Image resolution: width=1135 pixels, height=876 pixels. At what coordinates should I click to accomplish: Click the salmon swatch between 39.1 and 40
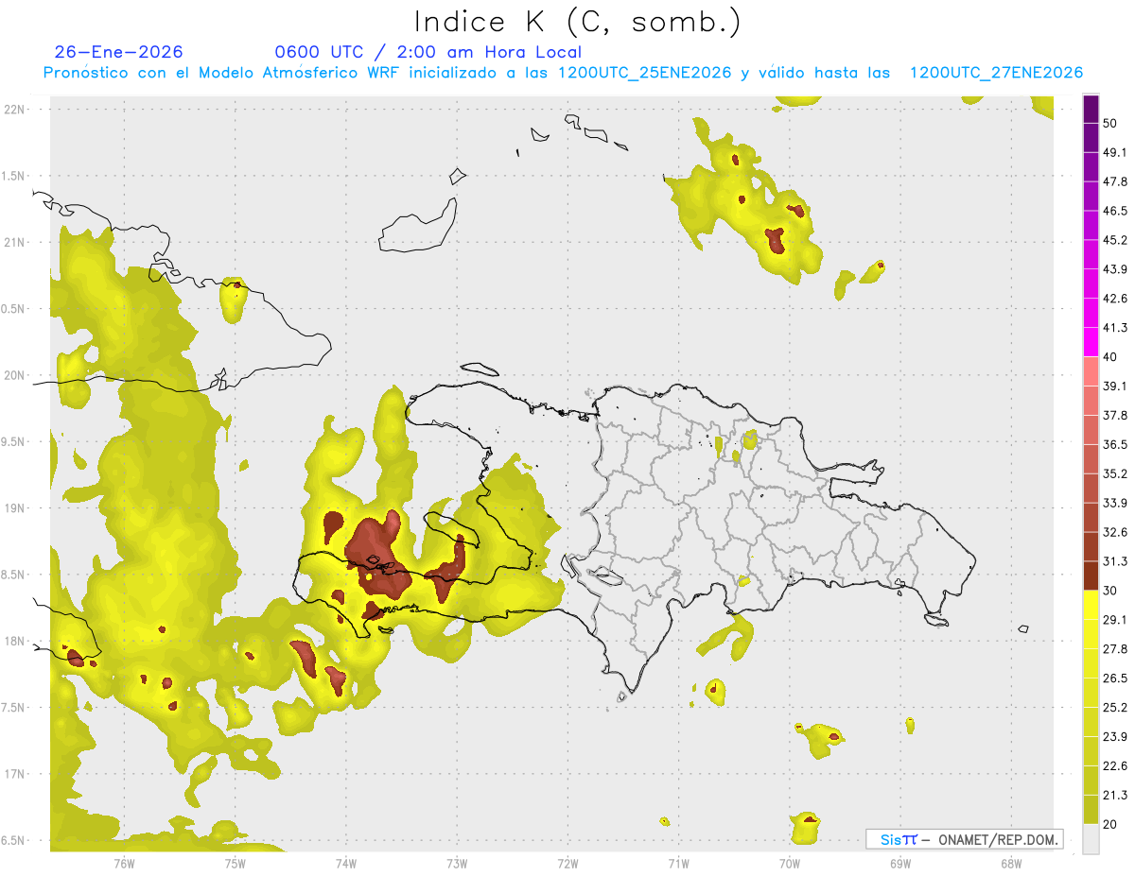point(1091,371)
